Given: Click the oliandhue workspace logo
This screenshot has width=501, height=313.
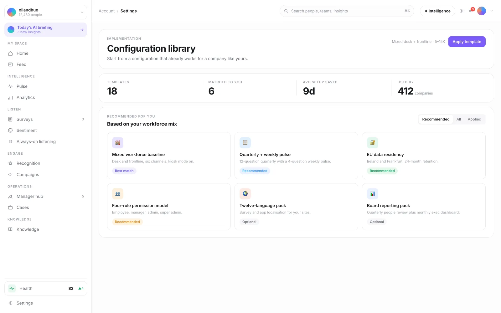Looking at the screenshot, I should pyautogui.click(x=12, y=12).
